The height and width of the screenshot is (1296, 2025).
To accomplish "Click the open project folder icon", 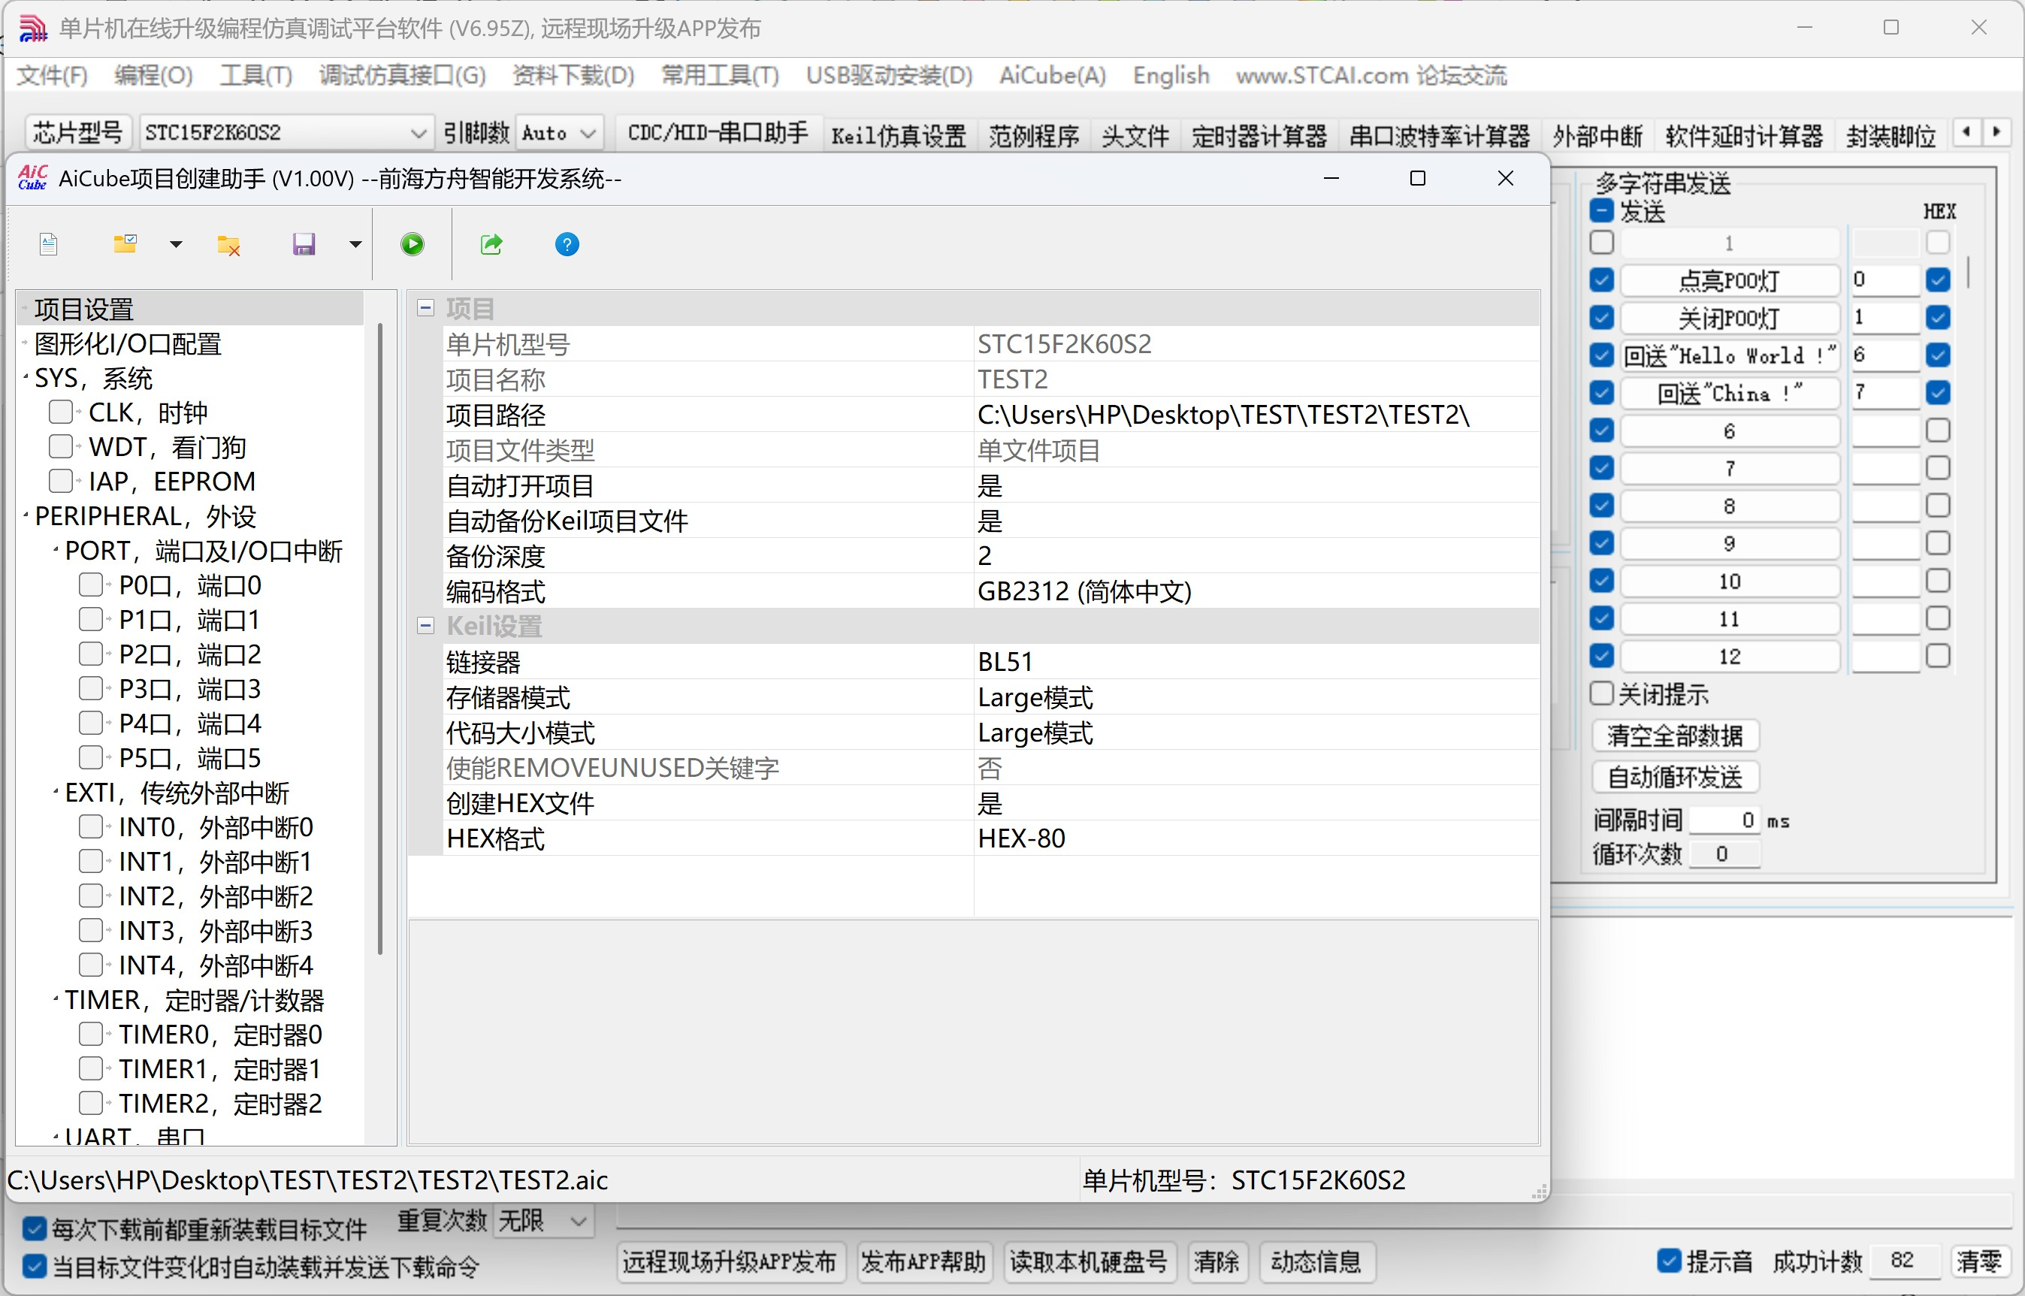I will point(125,245).
